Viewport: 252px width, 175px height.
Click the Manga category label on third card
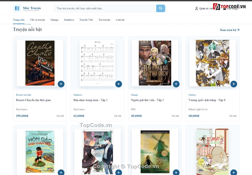click(x=134, y=95)
